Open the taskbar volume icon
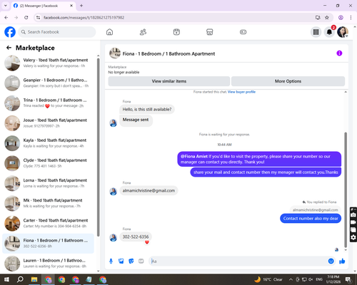Viewport: 357px width, 285px height. pos(311,279)
